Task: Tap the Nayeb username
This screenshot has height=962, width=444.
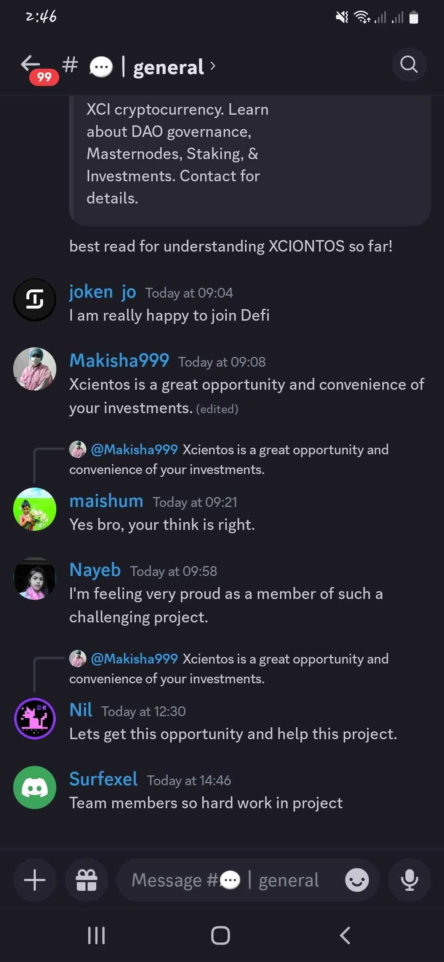Action: [95, 570]
